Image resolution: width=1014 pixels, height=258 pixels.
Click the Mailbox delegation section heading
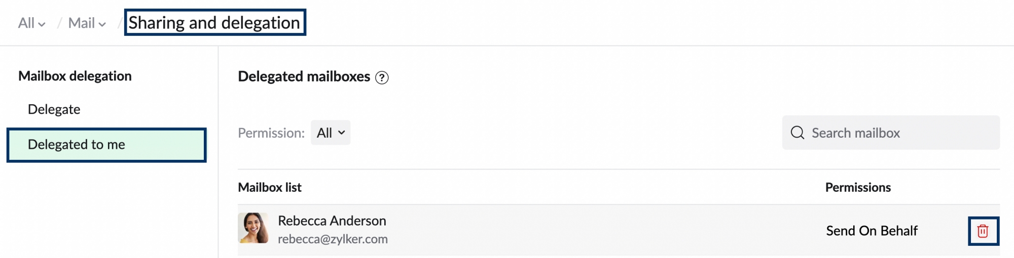pyautogui.click(x=75, y=76)
